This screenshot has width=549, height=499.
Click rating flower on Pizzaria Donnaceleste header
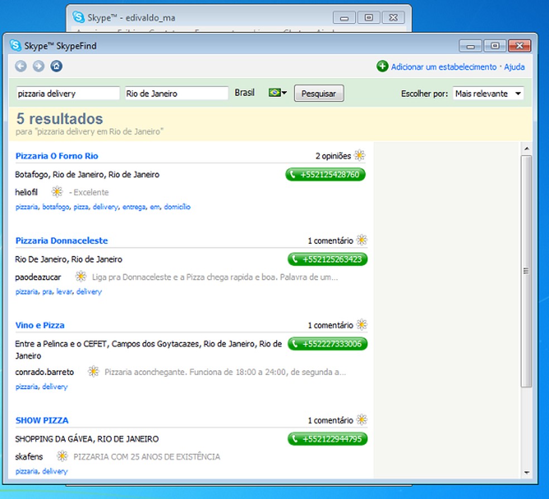(x=362, y=240)
